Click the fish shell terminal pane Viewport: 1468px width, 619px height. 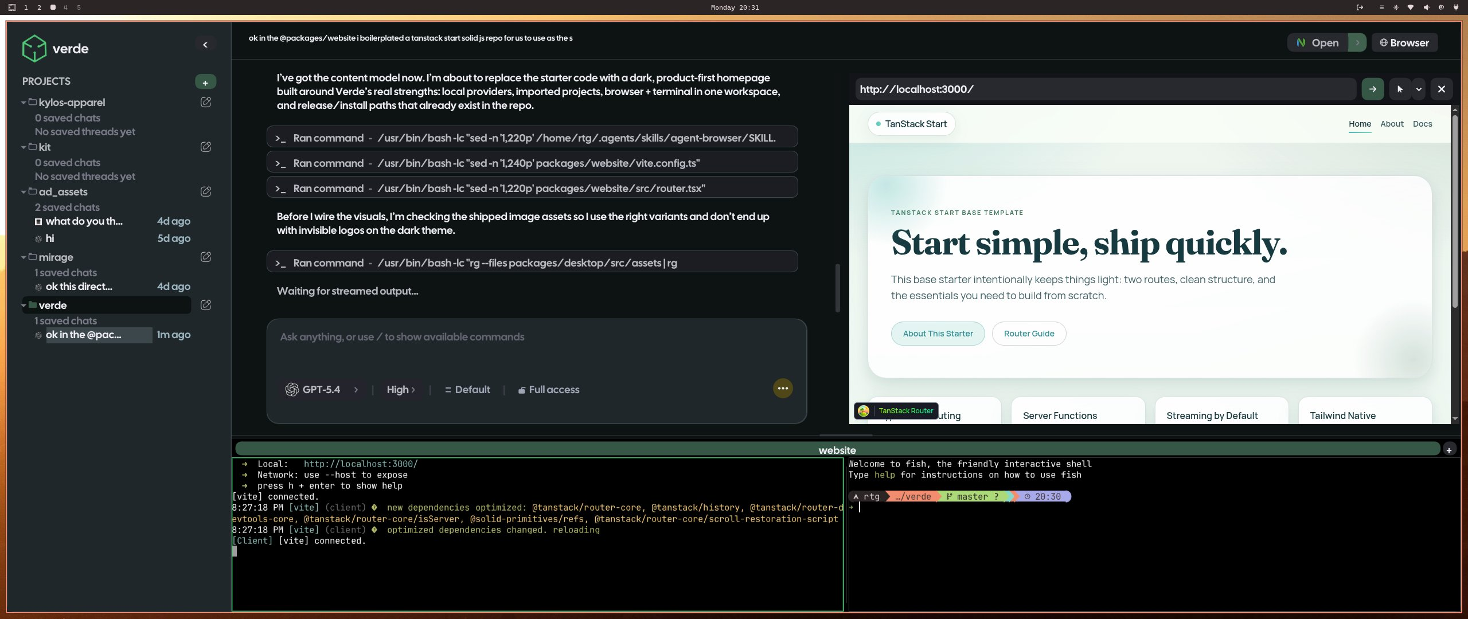(x=1154, y=534)
